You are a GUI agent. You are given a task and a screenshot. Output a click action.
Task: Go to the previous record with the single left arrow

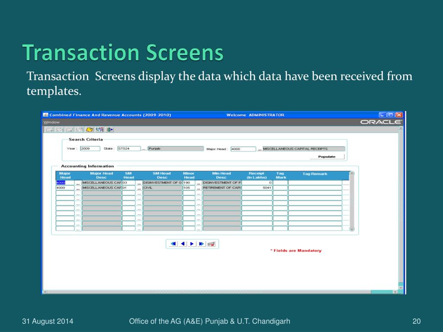[183, 244]
